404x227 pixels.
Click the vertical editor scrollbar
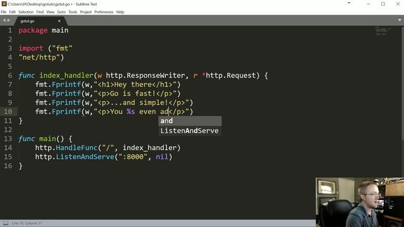pos(403,83)
